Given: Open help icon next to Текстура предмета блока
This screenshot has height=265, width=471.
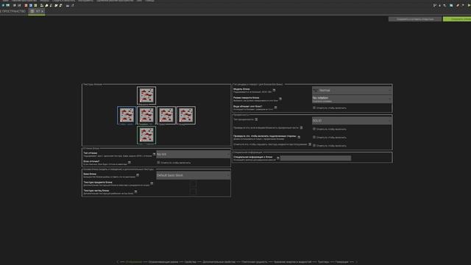Looking at the screenshot, I should 152,183.
